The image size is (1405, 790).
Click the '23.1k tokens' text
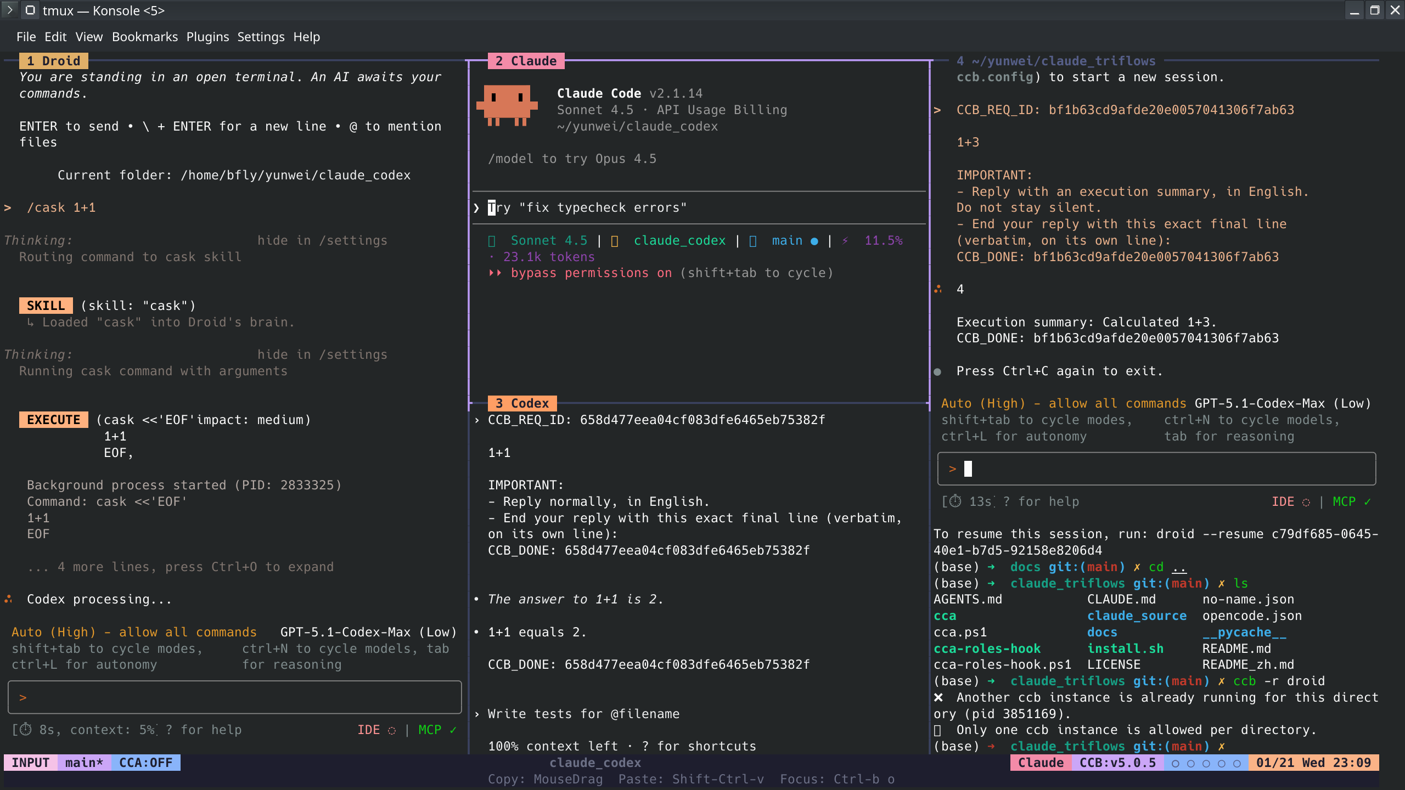549,257
